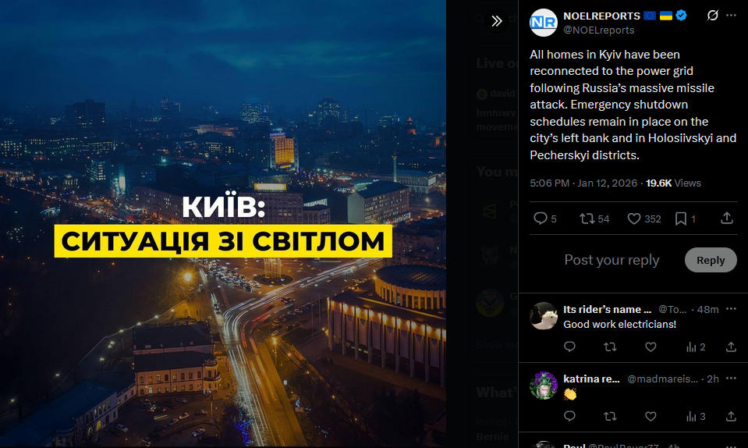
Task: Reply to katrina's clapping emoji comment
Action: (x=569, y=417)
